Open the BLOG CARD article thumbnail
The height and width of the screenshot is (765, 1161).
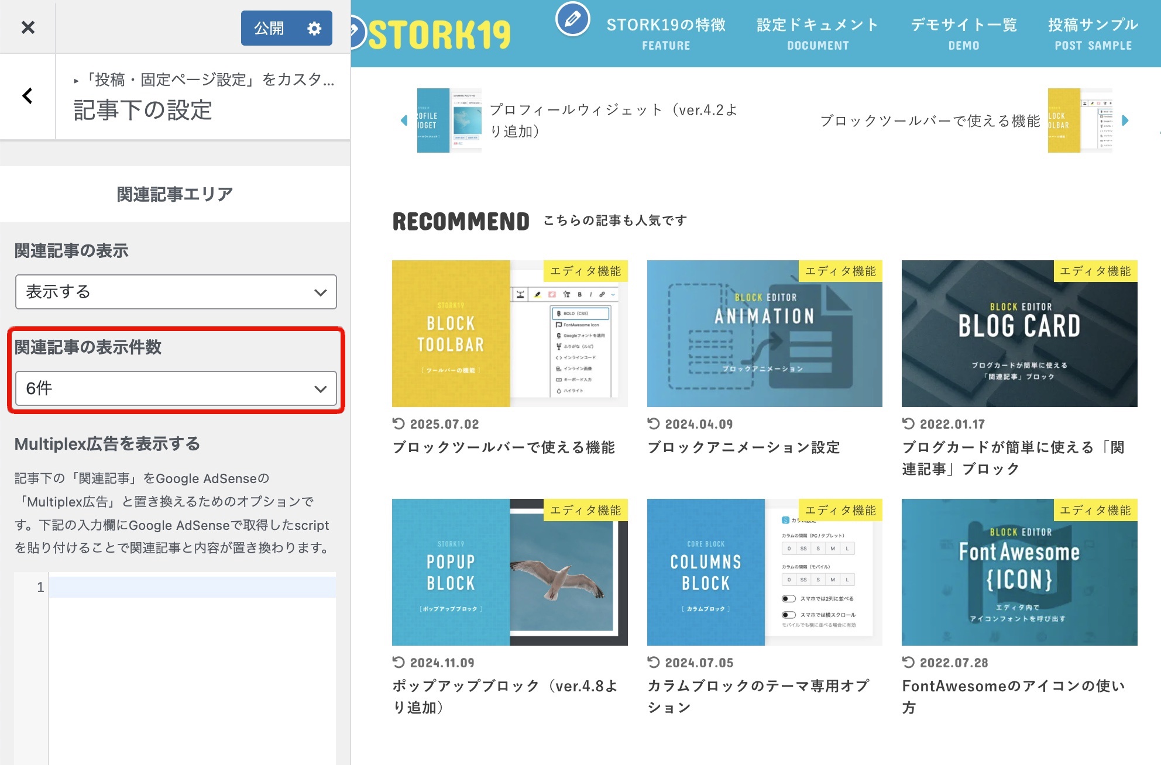(1019, 333)
